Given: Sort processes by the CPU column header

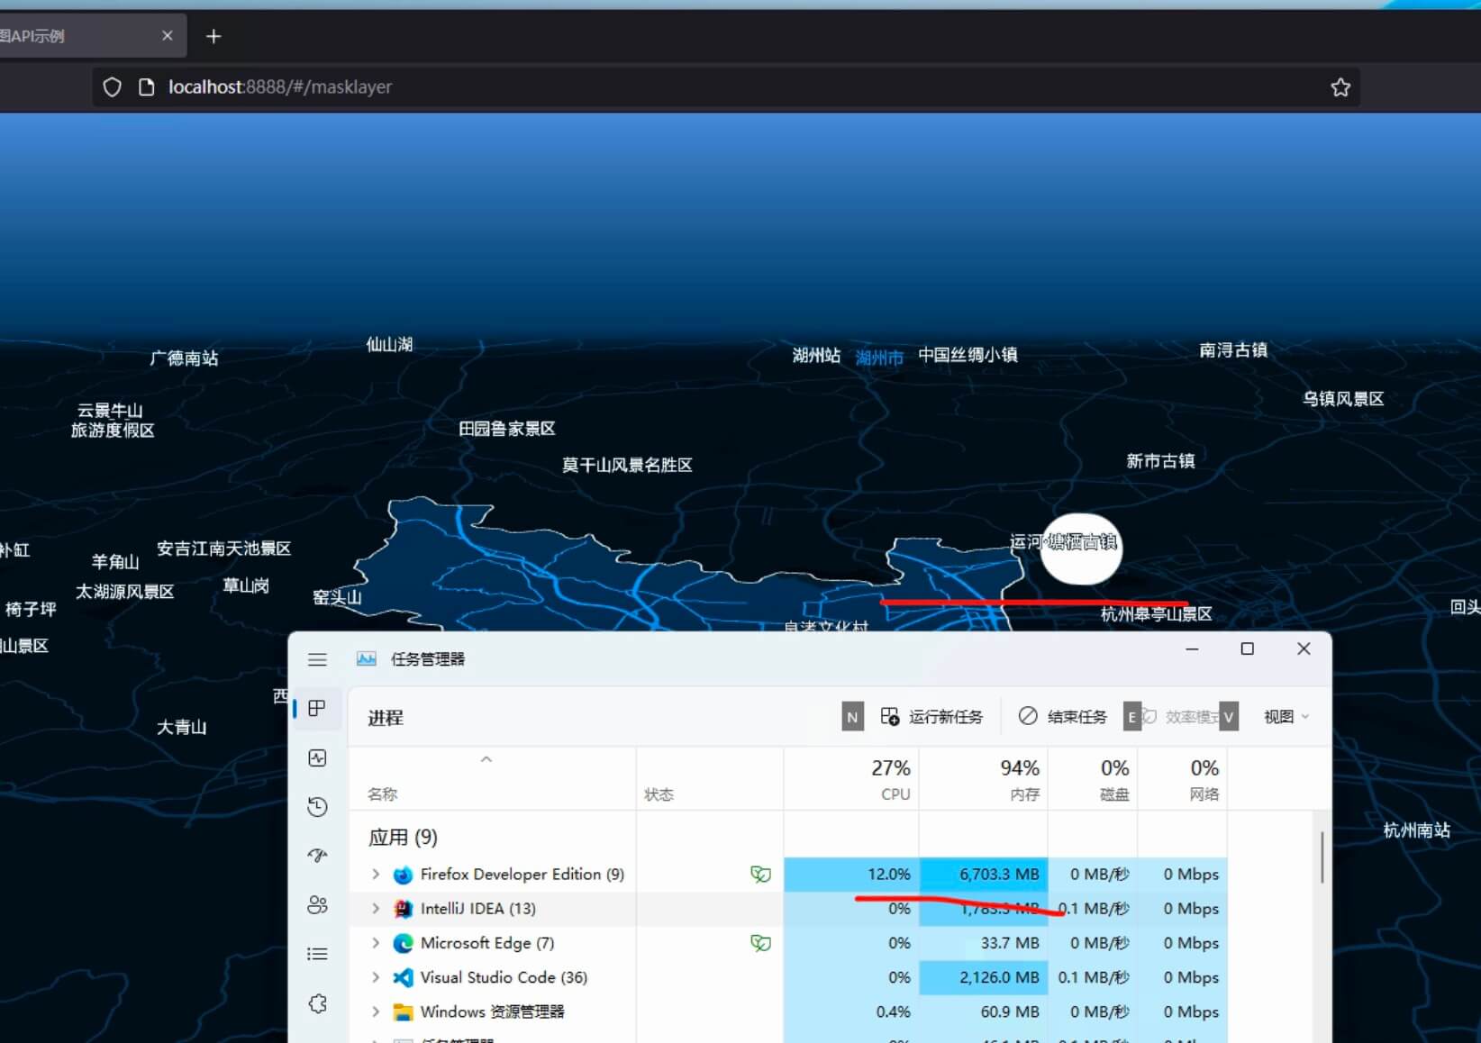Looking at the screenshot, I should click(x=890, y=779).
